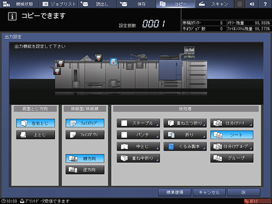The image size is (272, 204).
Task: Click the キャンセル button
Action: coord(209,192)
